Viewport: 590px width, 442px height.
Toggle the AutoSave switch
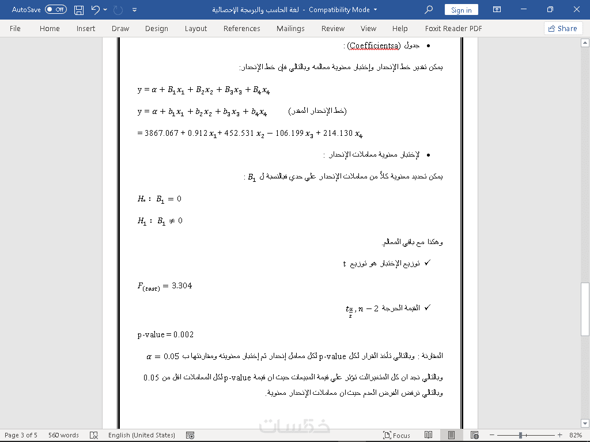(x=56, y=9)
